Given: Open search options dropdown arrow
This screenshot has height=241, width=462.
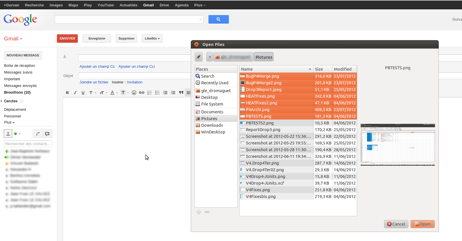Looking at the screenshot, I should [x=200, y=19].
